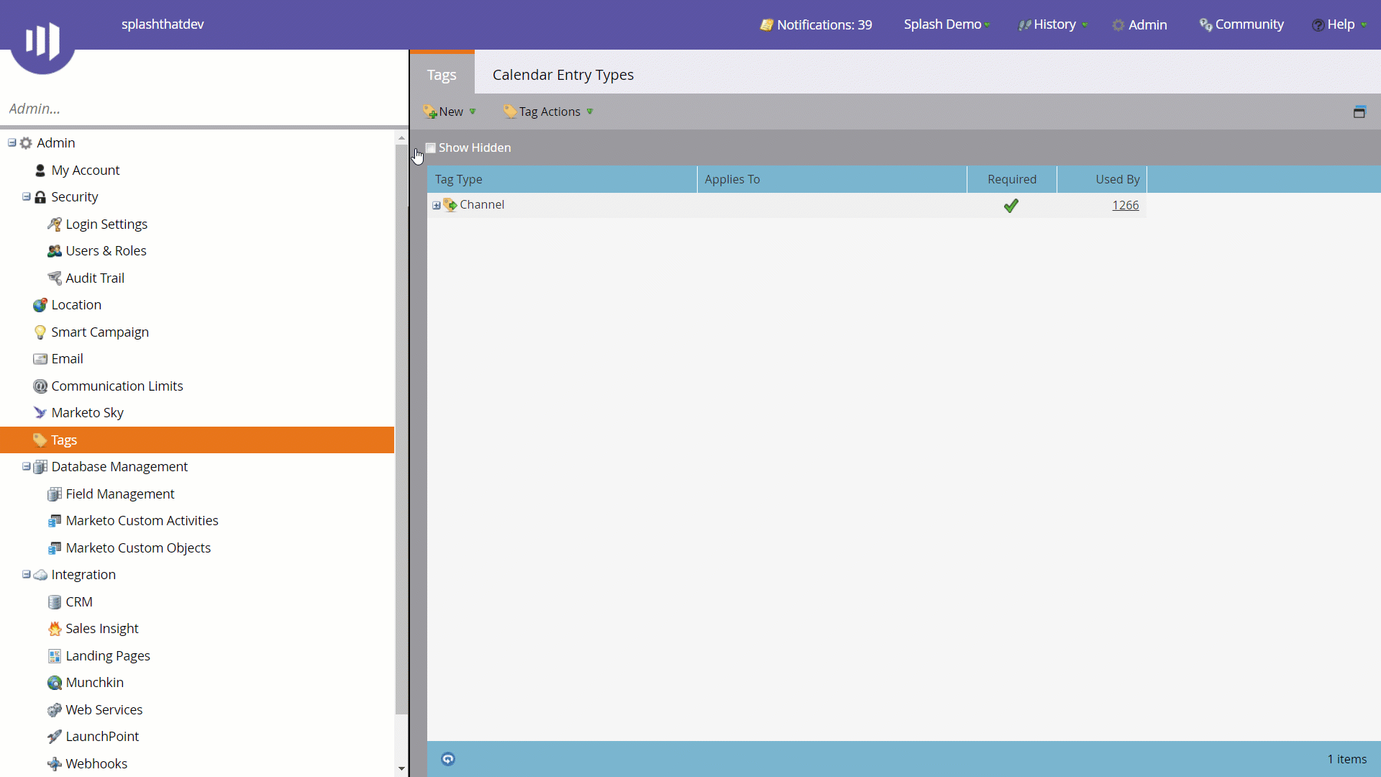Click the Sales Insight flame icon

point(55,629)
